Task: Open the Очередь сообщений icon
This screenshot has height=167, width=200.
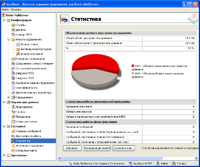Action: pos(13,131)
